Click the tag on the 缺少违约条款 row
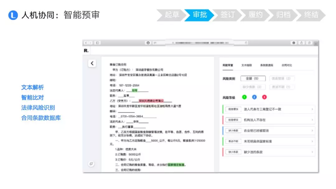The width and height of the screenshot is (336, 189). coord(233,152)
